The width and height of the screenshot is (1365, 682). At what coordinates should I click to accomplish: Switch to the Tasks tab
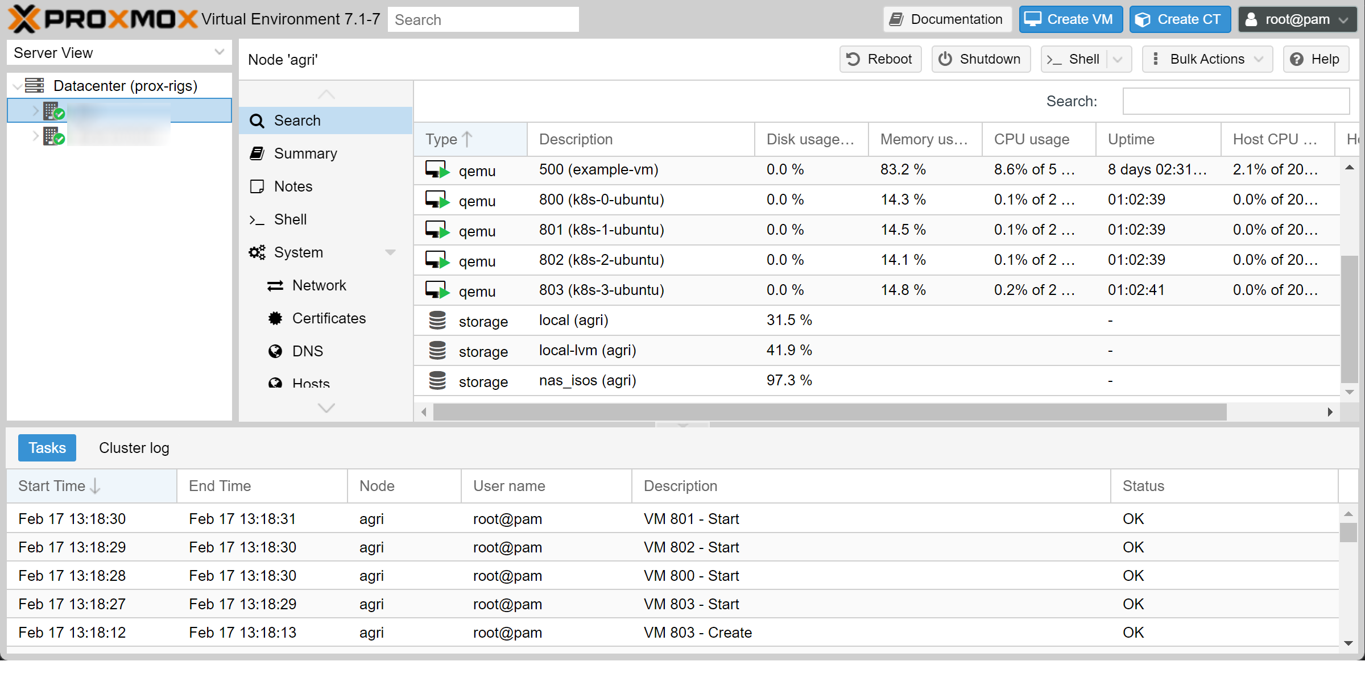click(x=47, y=448)
